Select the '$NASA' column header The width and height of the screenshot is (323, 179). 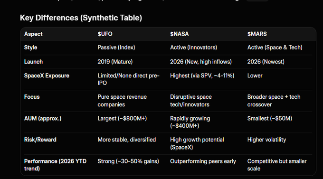(x=180, y=34)
